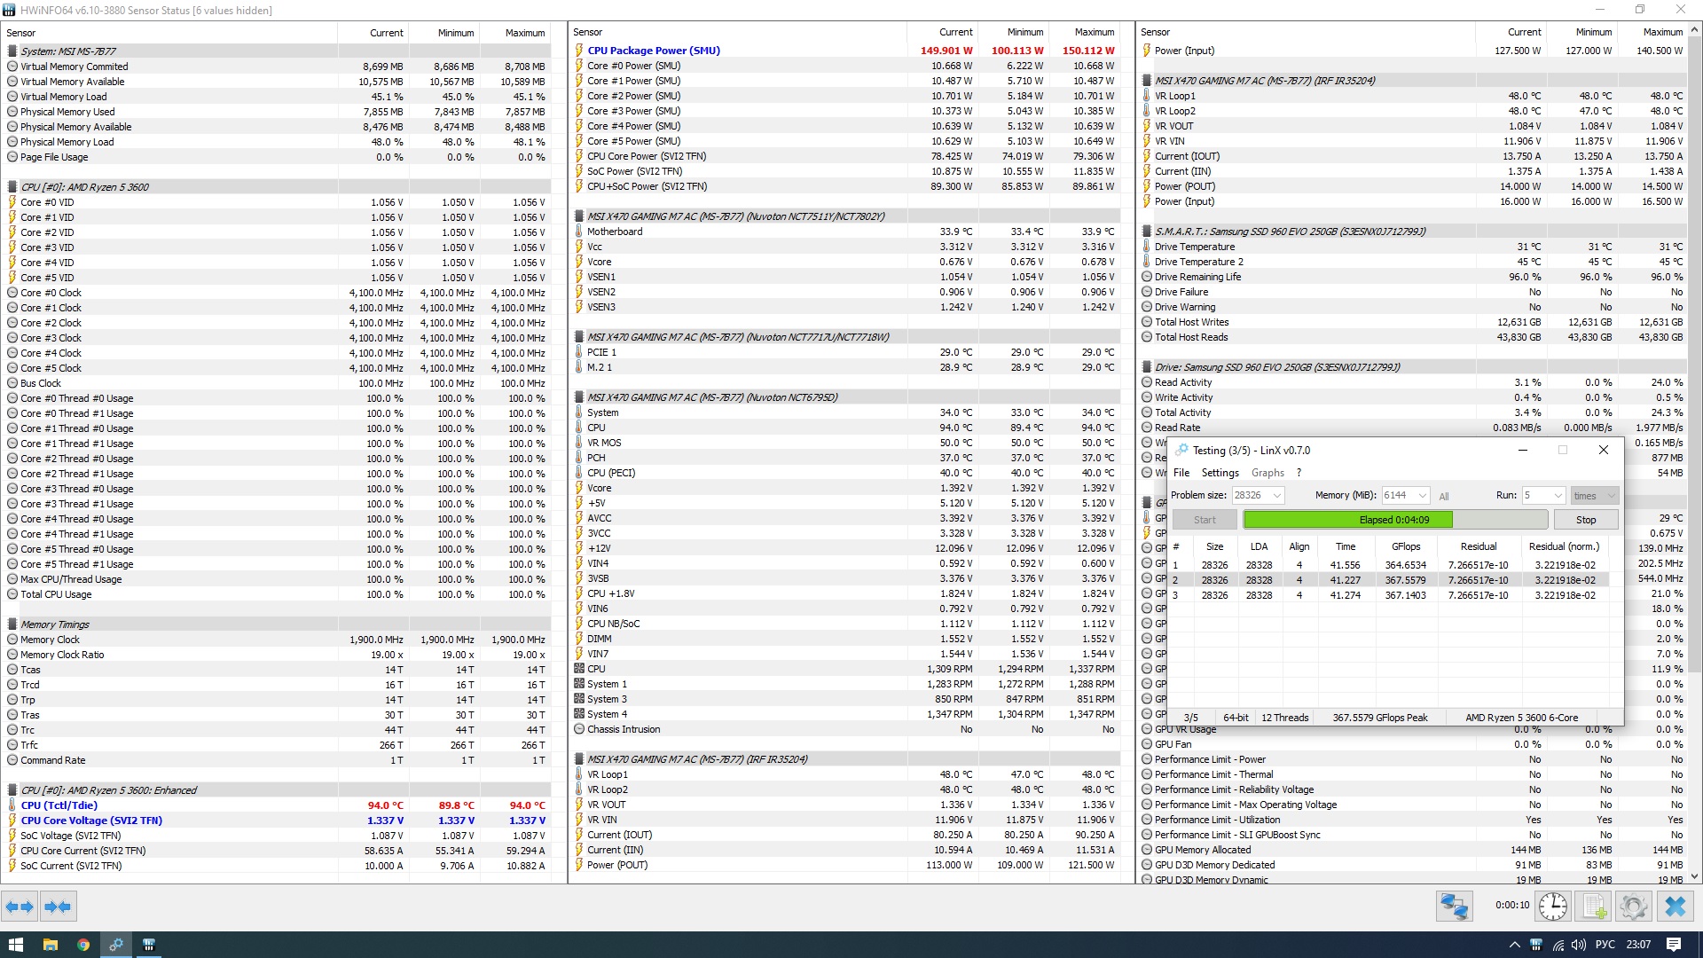Close sensors with blue X icon
The image size is (1703, 958).
(x=1675, y=907)
